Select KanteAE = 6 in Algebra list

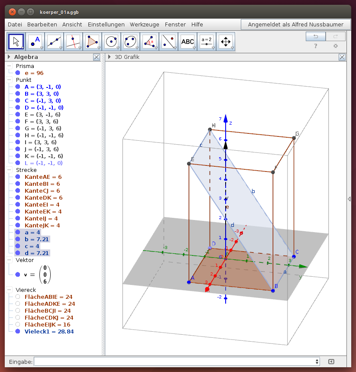pyautogui.click(x=43, y=177)
